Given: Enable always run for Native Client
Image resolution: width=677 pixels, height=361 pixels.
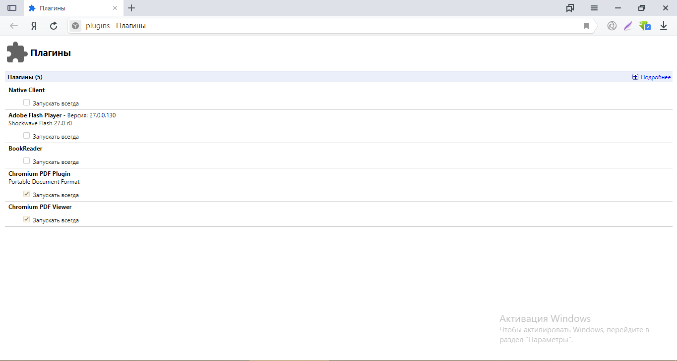Looking at the screenshot, I should tap(27, 103).
